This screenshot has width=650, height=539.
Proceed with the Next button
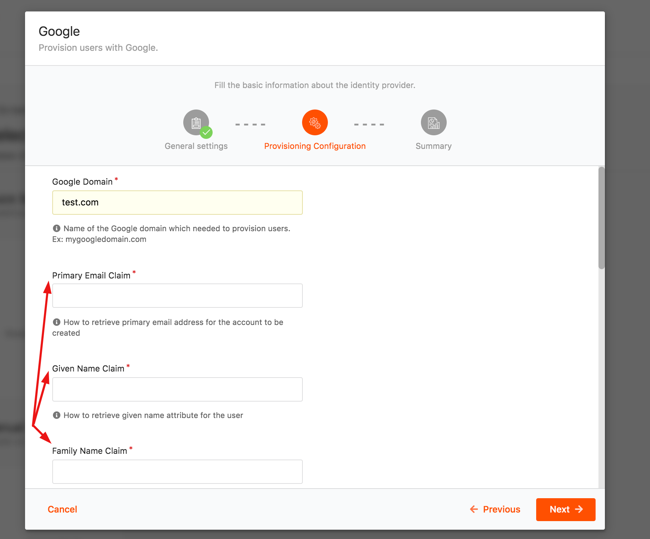566,510
